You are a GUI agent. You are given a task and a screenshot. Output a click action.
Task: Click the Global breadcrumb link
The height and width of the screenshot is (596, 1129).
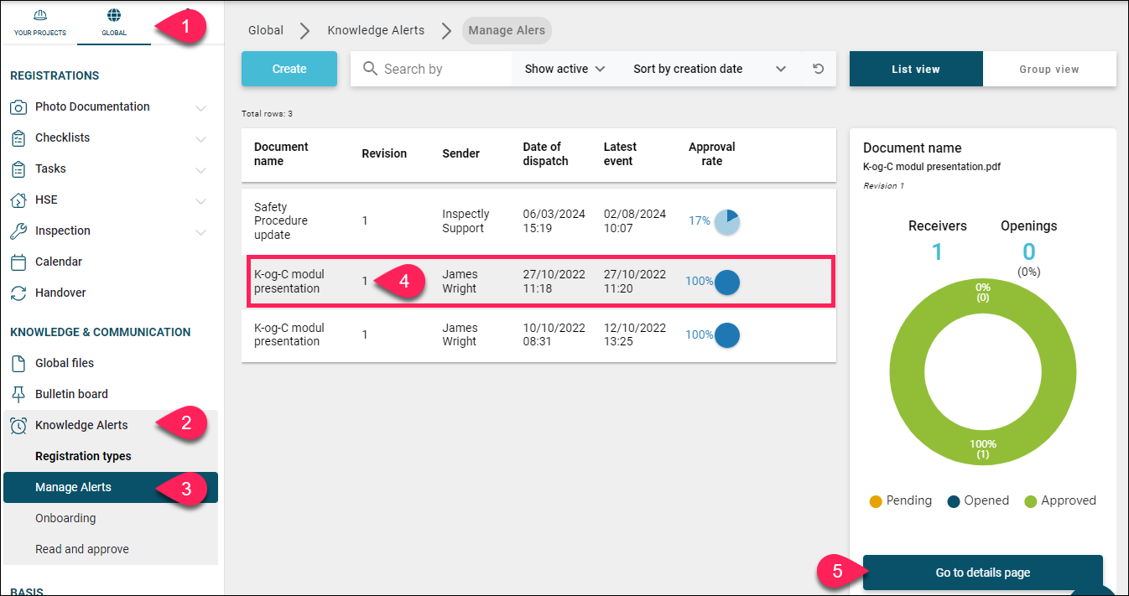coord(266,30)
